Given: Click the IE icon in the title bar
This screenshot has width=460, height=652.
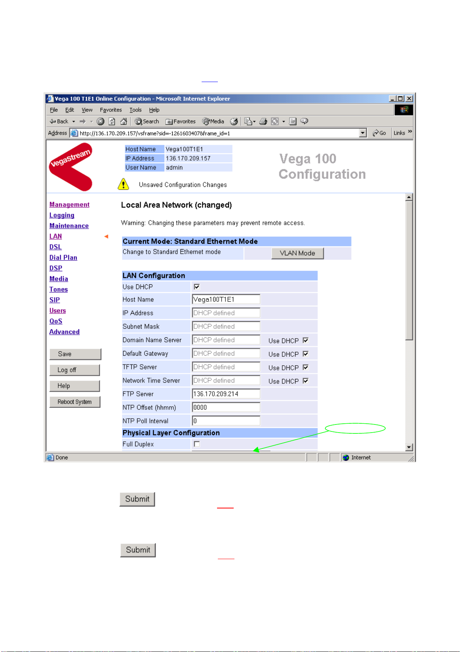Looking at the screenshot, I should (50, 99).
